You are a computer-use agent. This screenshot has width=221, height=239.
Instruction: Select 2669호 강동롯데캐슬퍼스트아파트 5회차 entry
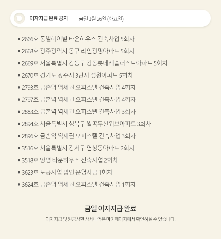[95, 63]
